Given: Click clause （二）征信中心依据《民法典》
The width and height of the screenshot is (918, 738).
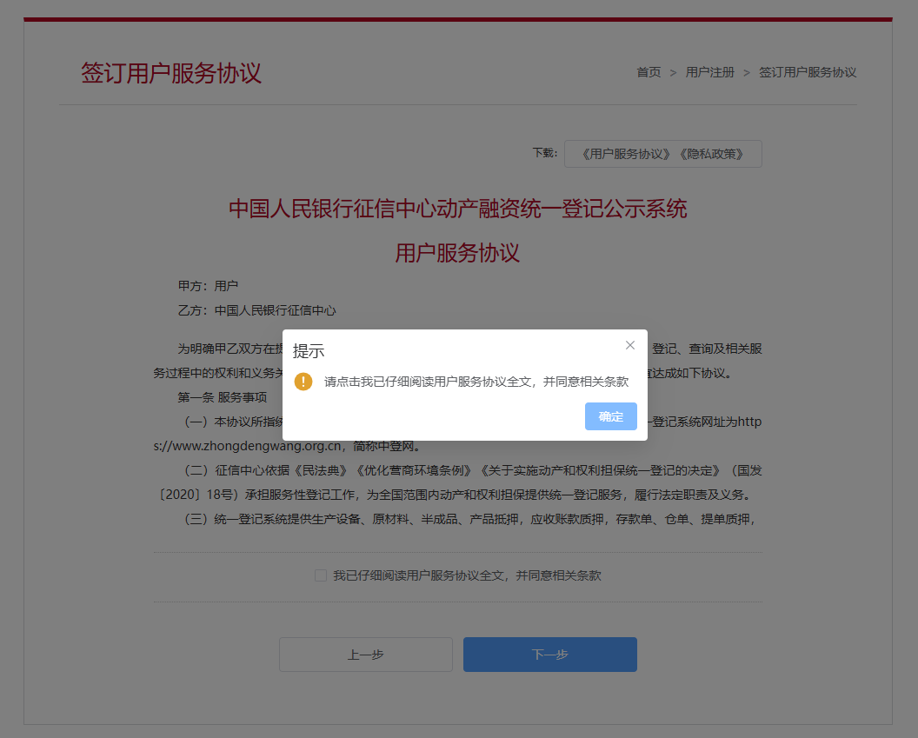Looking at the screenshot, I should 474,470.
